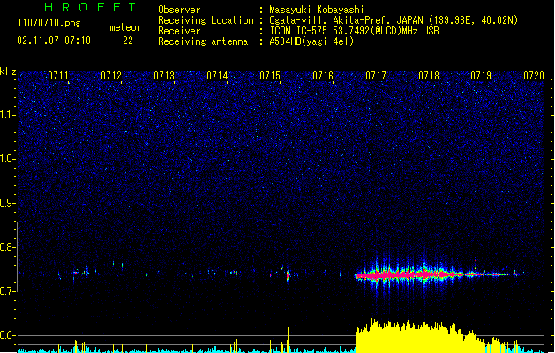The width and height of the screenshot is (555, 353).
Task: Click the 0712 time marker
Action: click(111, 76)
